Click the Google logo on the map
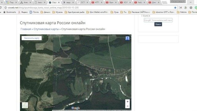 click(x=75, y=108)
